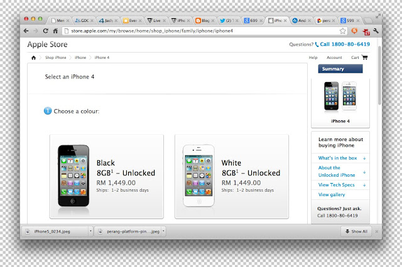Enter fullscreen using the window corner arrows
The image size is (402, 267).
tap(378, 16)
